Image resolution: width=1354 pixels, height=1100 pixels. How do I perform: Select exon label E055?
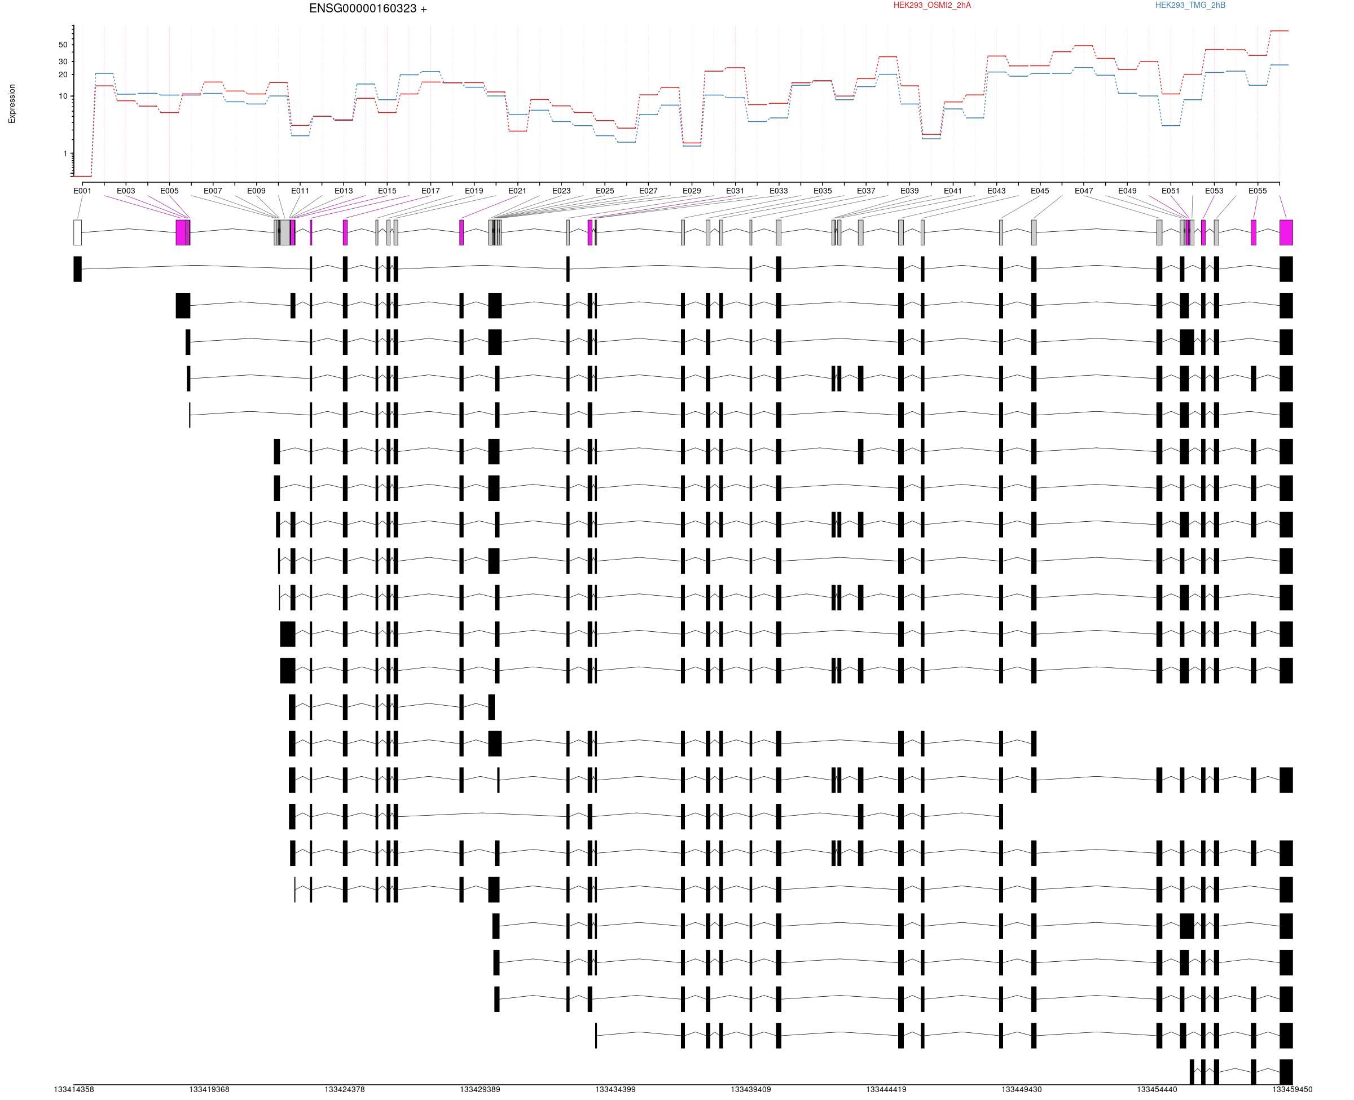point(1258,191)
